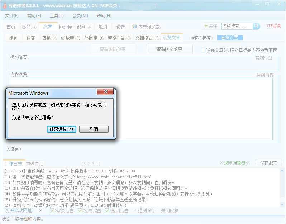Open the 设置 tab
This screenshot has height=224, width=286.
(120, 27)
